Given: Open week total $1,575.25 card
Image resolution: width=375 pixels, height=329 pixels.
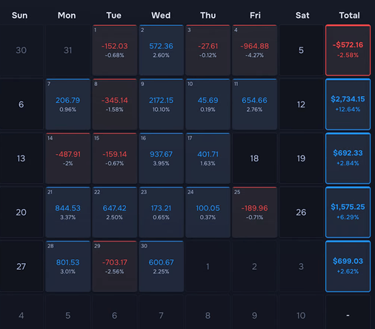Looking at the screenshot, I should tap(348, 213).
